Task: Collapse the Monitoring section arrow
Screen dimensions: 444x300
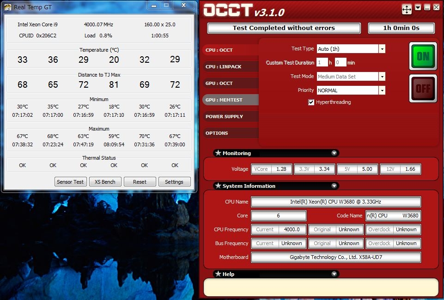Action: click(x=334, y=153)
